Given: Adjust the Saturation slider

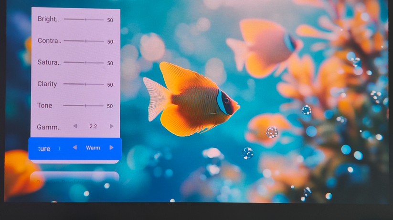Looking at the screenshot, I should 84,62.
